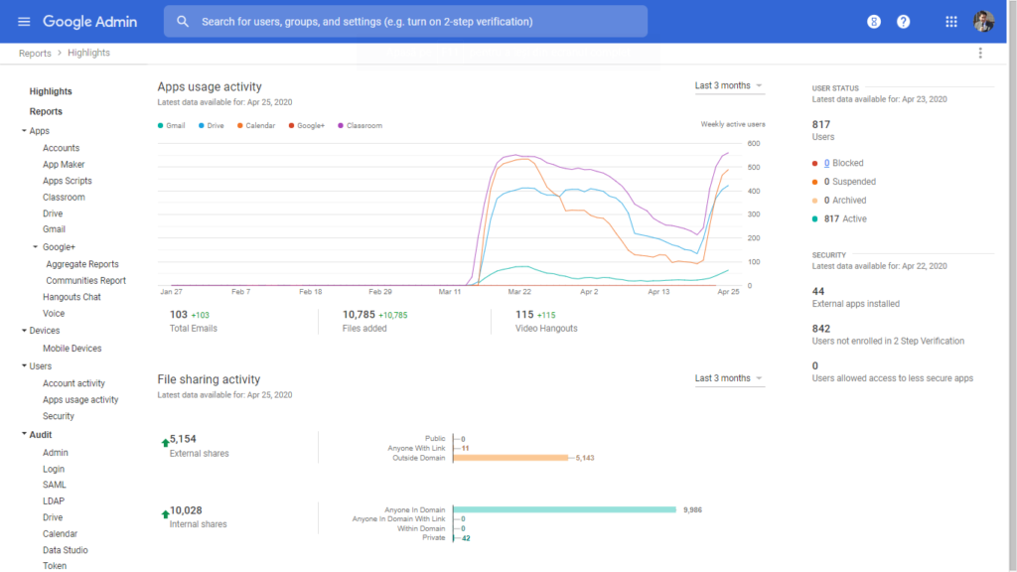Open the Google apps grid
This screenshot has height=572, width=1017.
[x=950, y=22]
